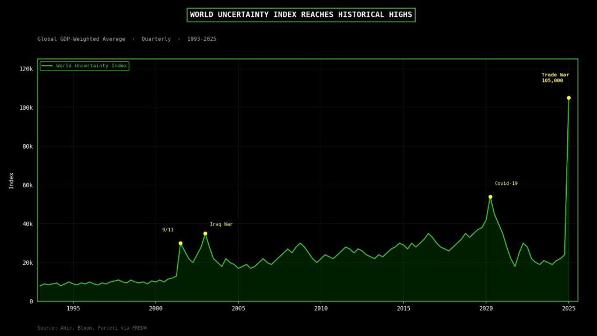597x336 pixels.
Task: Select the 100k y-axis tick label
Action: coord(26,107)
